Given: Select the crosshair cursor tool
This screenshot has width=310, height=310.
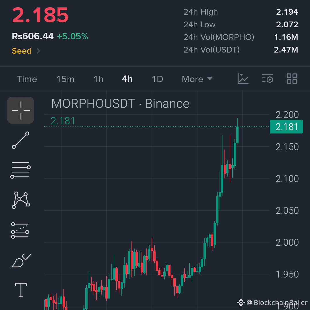Looking at the screenshot, I should click(x=21, y=110).
